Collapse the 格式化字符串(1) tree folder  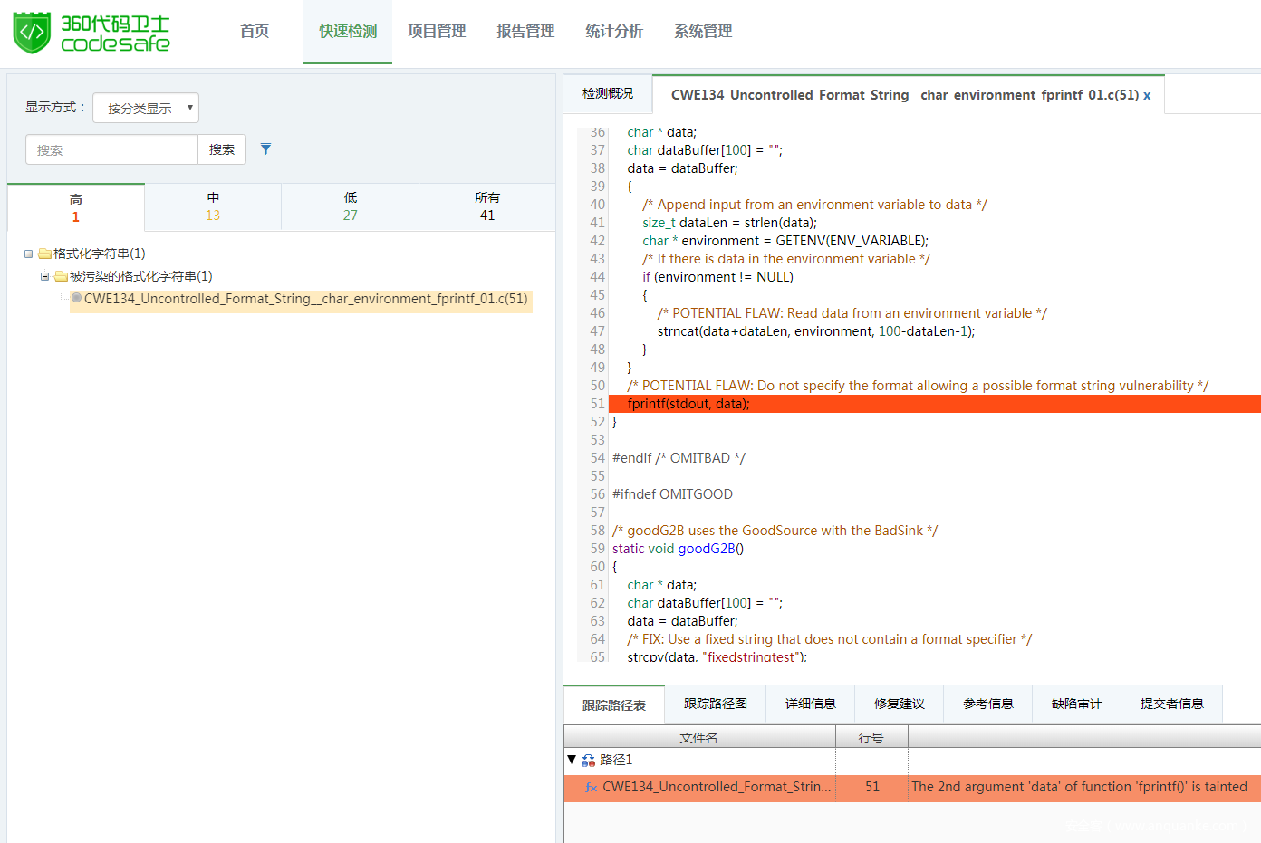click(x=29, y=254)
